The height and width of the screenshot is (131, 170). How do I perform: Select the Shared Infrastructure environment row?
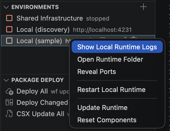pos(78,18)
